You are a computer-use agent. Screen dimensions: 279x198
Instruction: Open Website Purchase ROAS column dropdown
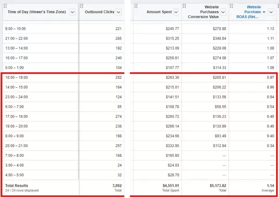click(x=272, y=13)
